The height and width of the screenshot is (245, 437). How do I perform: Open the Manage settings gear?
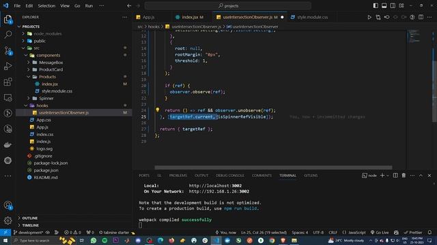pyautogui.click(x=8, y=220)
